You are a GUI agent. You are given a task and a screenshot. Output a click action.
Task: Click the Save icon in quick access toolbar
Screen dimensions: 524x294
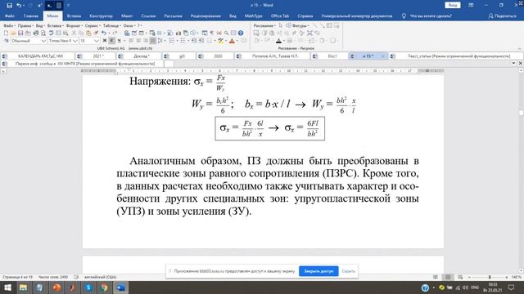tap(9, 6)
